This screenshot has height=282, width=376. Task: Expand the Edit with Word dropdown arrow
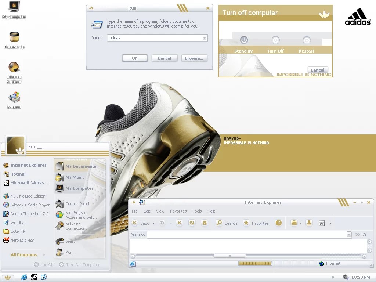point(330,224)
